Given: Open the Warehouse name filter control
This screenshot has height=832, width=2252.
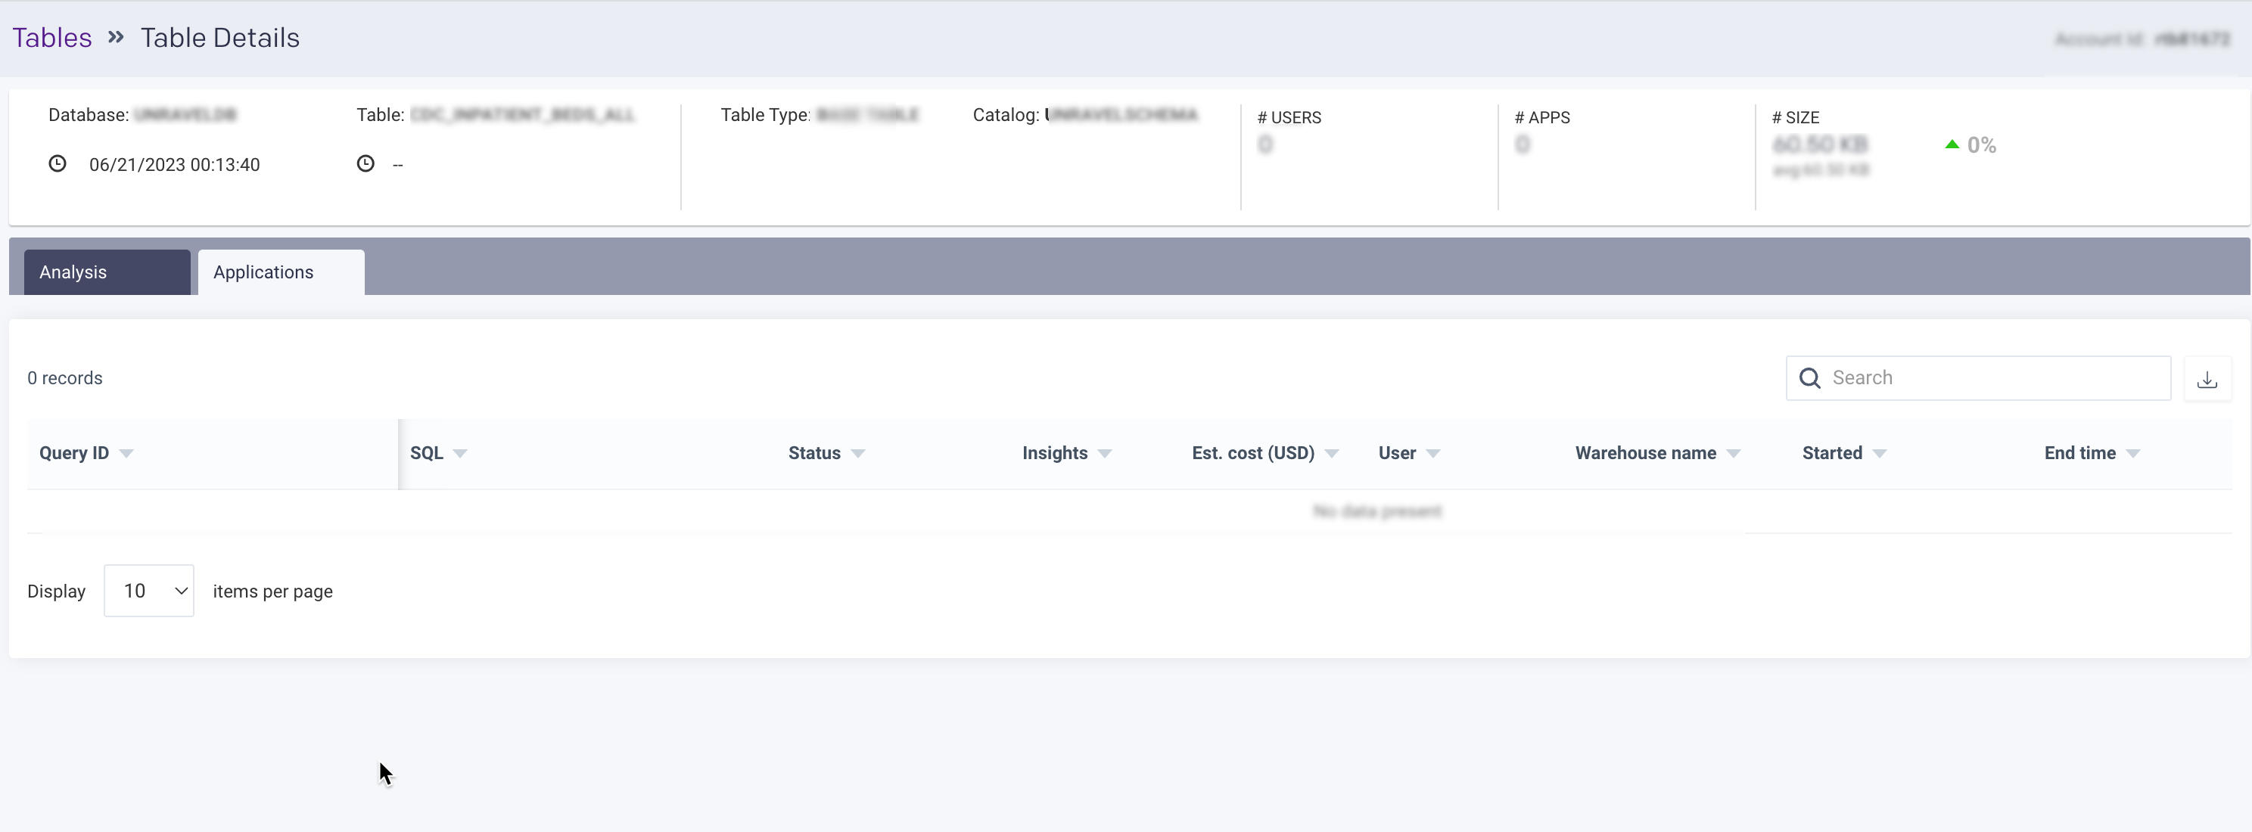Looking at the screenshot, I should pos(1734,454).
